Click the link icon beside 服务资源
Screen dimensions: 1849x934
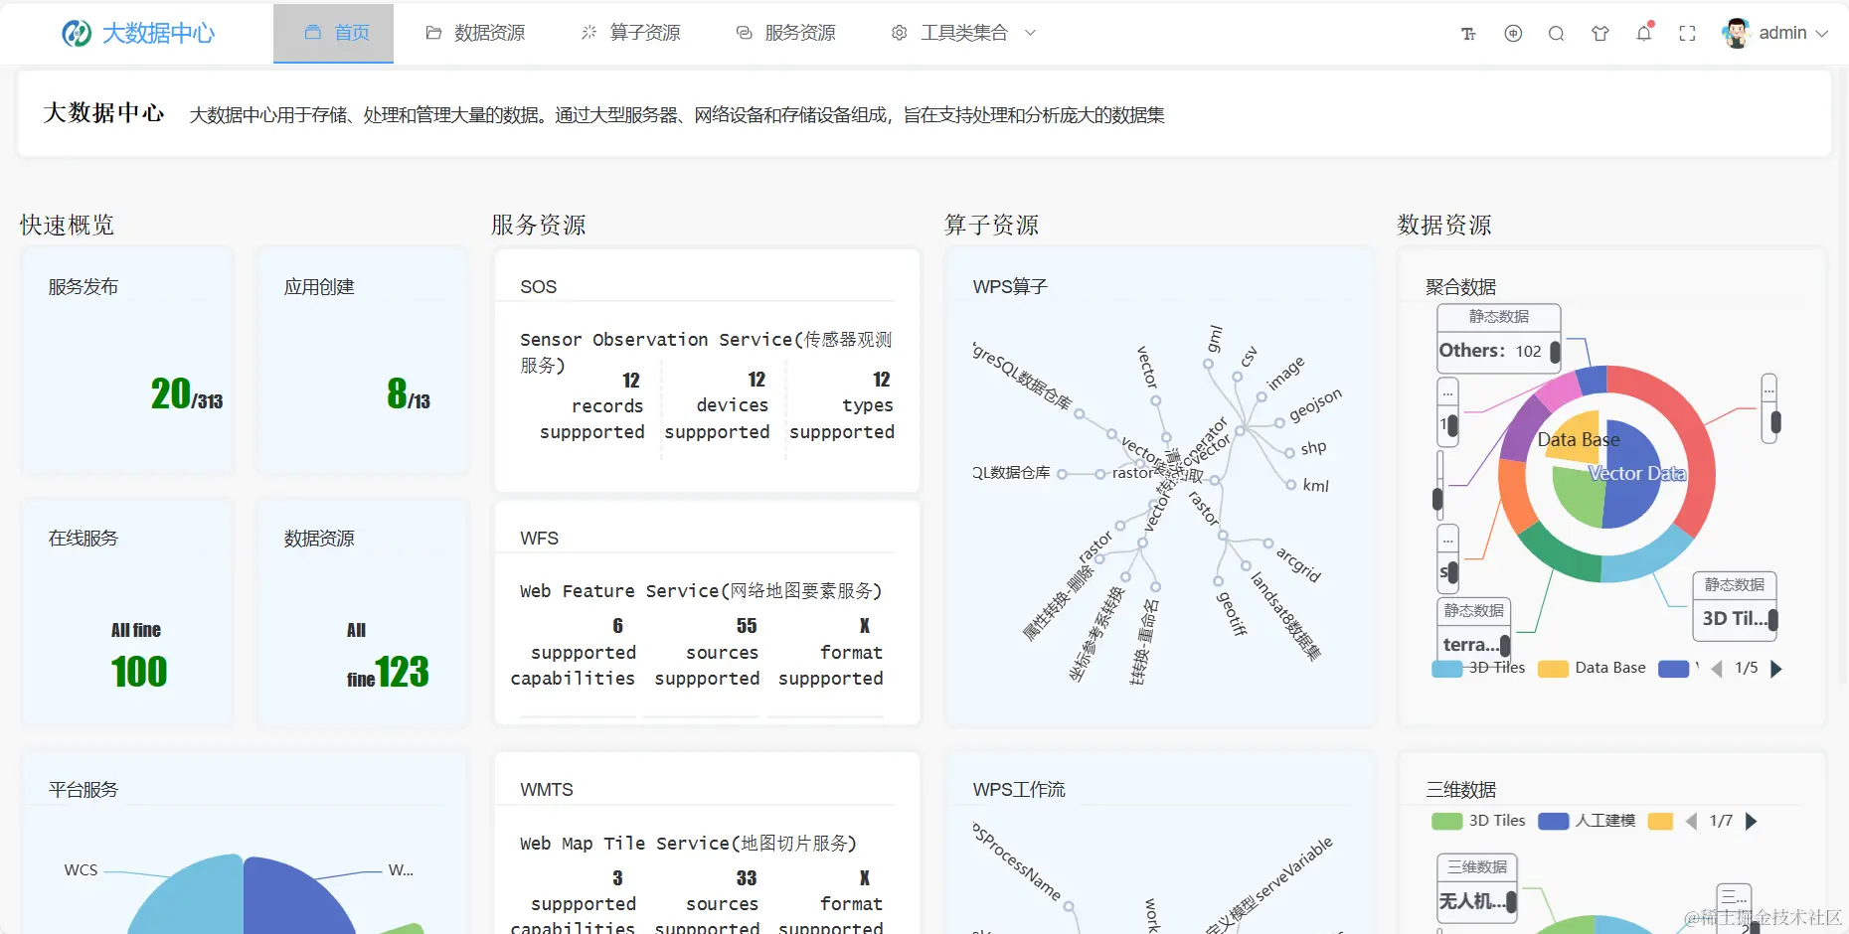click(x=744, y=33)
